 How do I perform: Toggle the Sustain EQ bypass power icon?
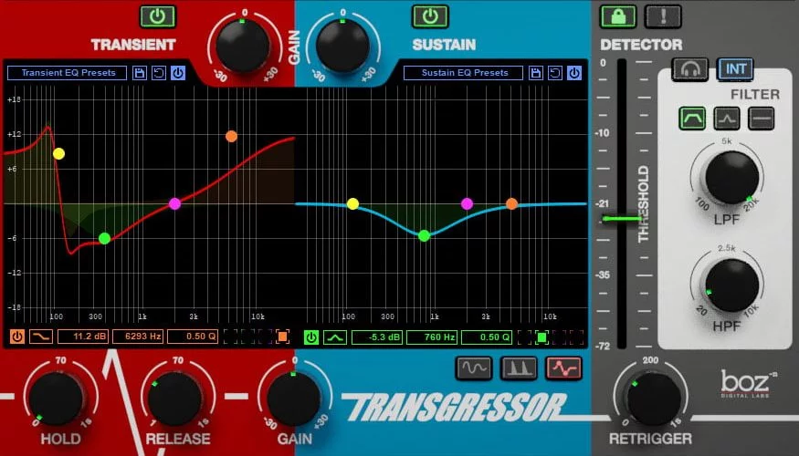pos(573,73)
